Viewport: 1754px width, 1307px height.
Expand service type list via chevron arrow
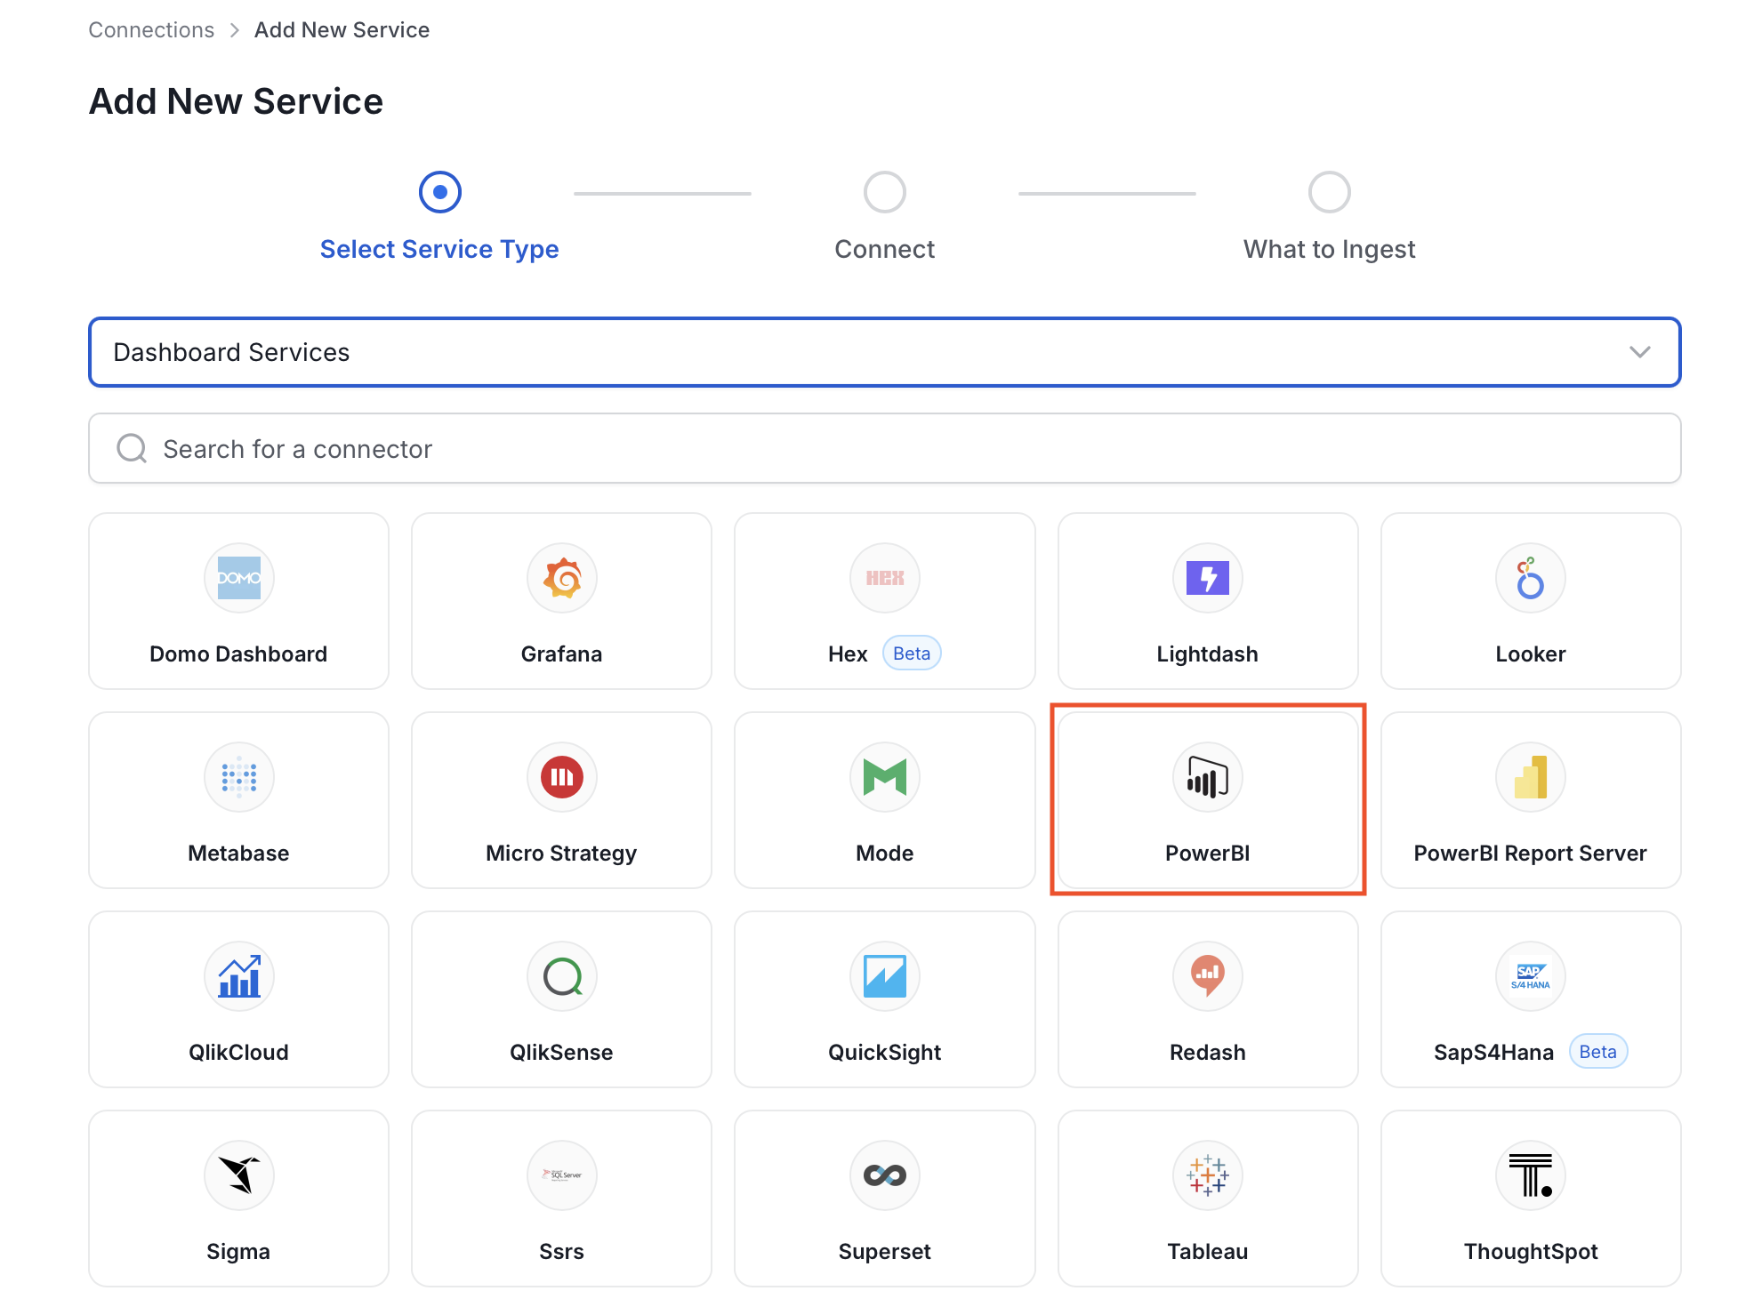tap(1639, 352)
